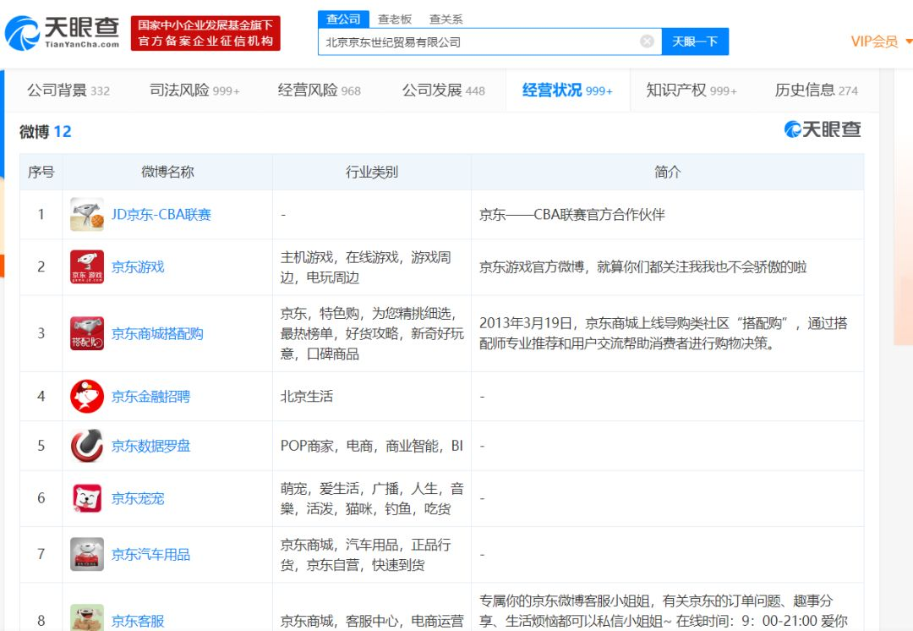Click the 京东宠宠 avatar icon
This screenshot has width=913, height=631.
coord(87,499)
